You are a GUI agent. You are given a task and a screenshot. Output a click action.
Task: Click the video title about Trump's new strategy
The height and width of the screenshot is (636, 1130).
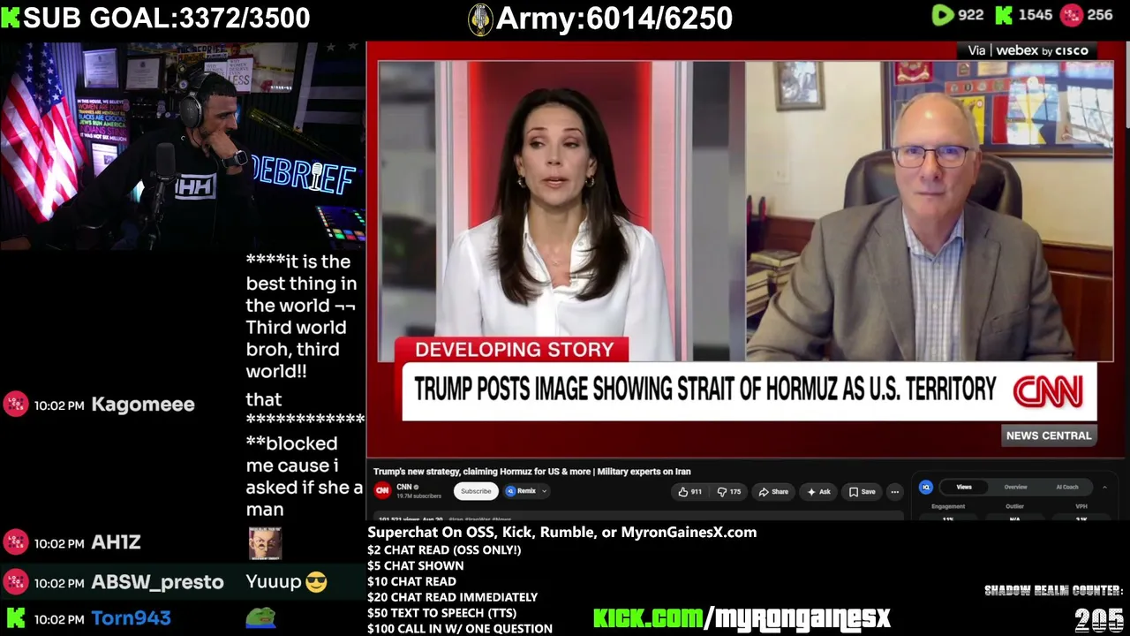(x=532, y=472)
